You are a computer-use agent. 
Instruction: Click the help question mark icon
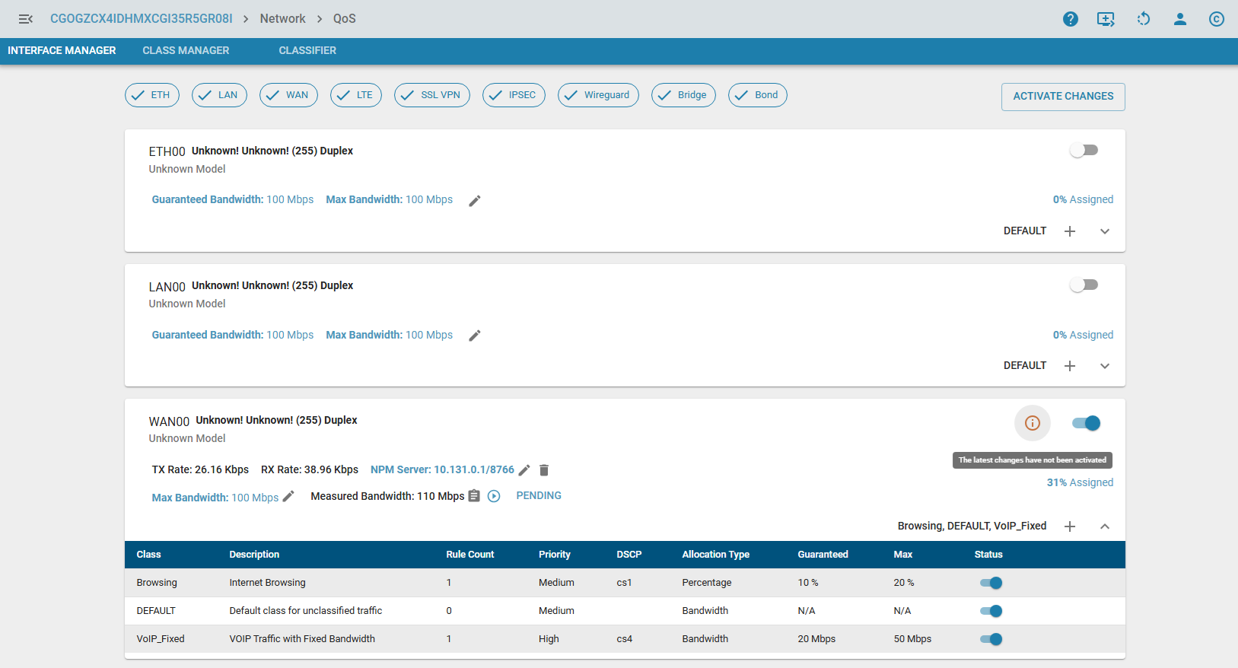1070,19
